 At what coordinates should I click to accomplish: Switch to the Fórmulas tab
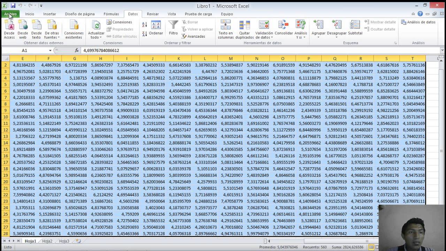pos(111,14)
